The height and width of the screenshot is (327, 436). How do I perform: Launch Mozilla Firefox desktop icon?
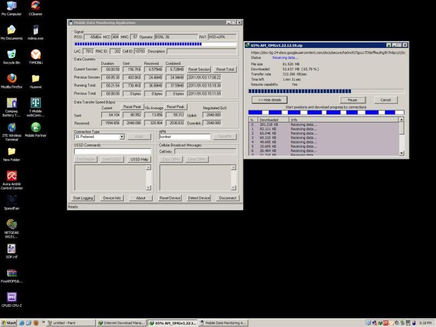click(x=11, y=81)
